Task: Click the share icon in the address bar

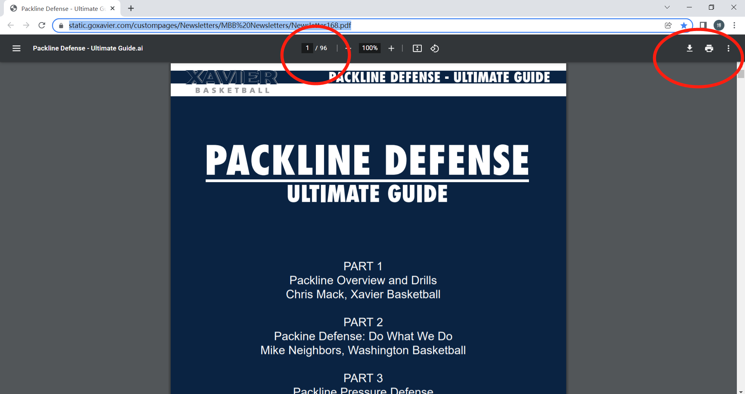Action: (x=668, y=25)
